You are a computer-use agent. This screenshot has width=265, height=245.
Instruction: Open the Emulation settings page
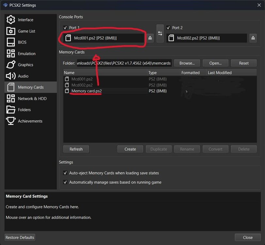(x=26, y=54)
